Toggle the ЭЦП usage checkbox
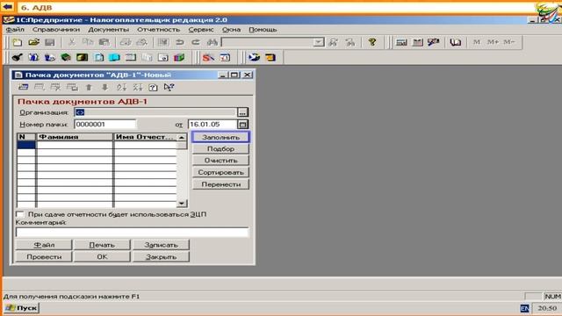562x316 pixels. [20, 214]
